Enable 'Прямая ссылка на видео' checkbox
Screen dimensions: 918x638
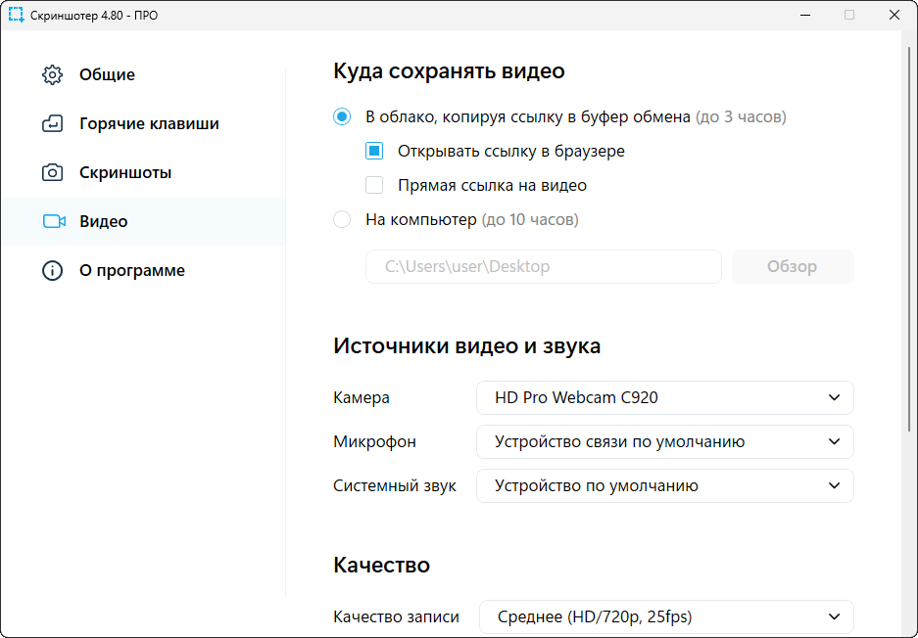(374, 185)
